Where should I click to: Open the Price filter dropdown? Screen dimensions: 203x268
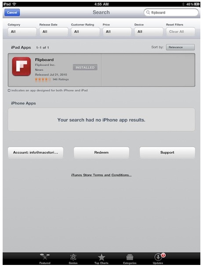point(117,32)
